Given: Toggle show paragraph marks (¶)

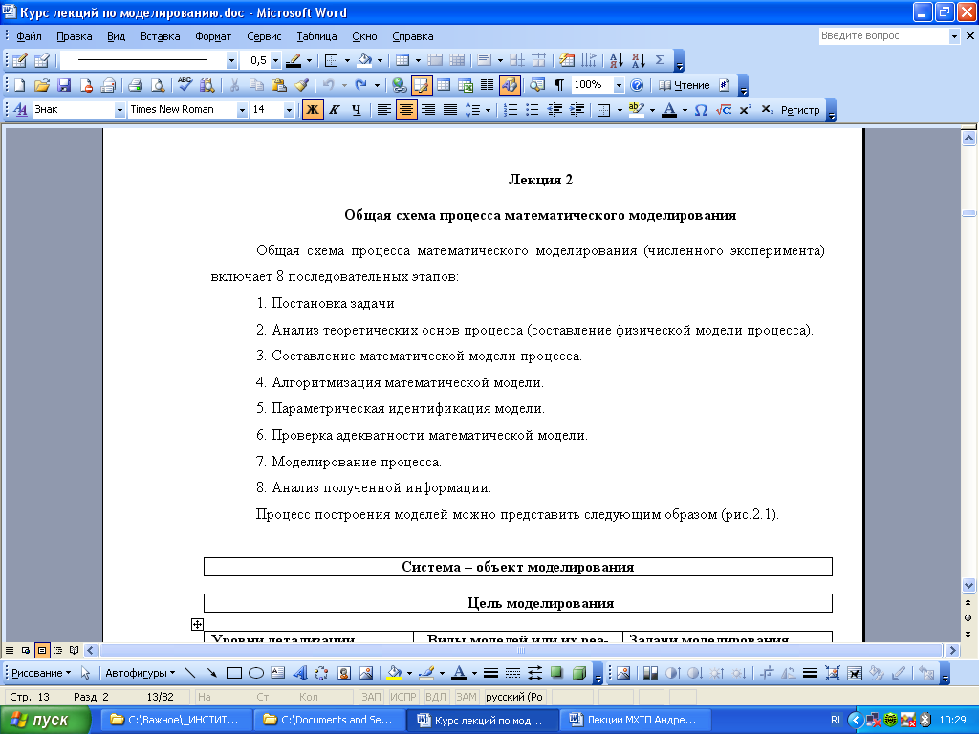Looking at the screenshot, I should [558, 85].
